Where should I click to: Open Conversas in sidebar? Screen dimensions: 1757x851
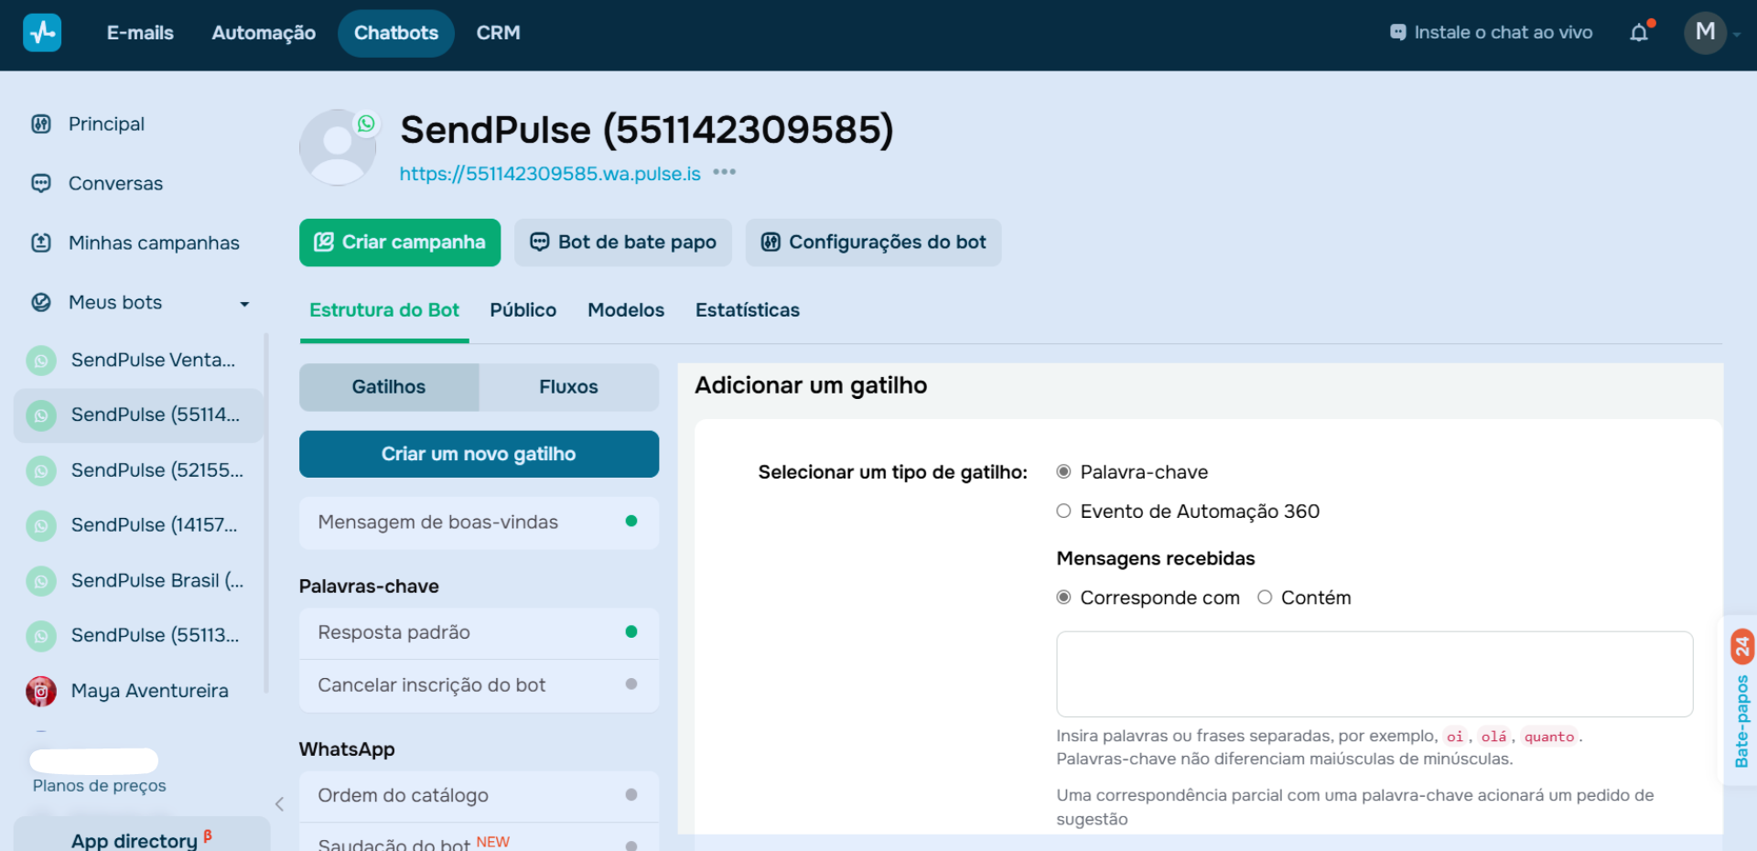click(115, 183)
